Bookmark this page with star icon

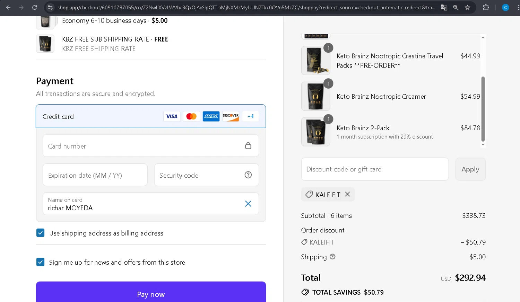point(467,7)
